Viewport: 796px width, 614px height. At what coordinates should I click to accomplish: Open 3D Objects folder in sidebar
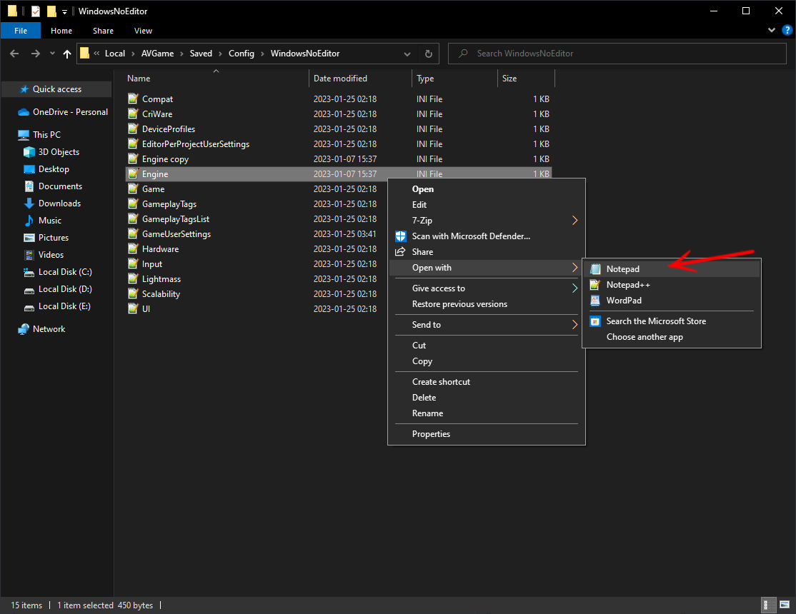point(51,152)
